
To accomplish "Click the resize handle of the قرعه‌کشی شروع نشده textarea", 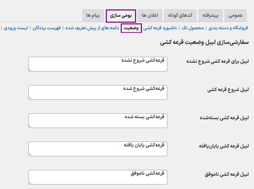I will 30,70.
